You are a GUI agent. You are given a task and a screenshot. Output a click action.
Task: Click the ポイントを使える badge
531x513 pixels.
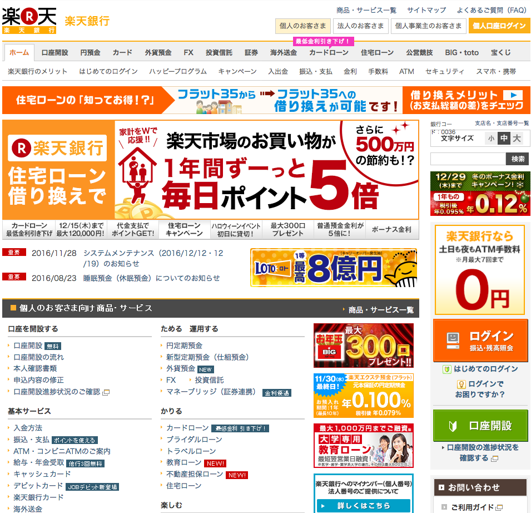point(75,440)
